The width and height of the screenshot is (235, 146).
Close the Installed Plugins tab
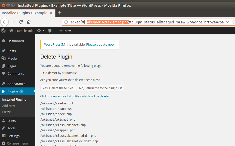click(x=51, y=13)
